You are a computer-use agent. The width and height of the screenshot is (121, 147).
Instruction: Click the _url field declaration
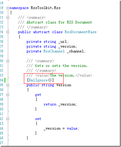[48, 42]
